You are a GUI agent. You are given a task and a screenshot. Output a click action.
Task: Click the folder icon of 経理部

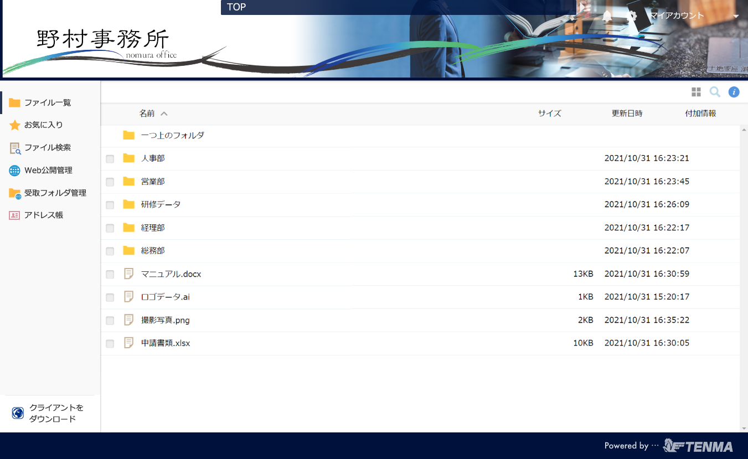(129, 228)
